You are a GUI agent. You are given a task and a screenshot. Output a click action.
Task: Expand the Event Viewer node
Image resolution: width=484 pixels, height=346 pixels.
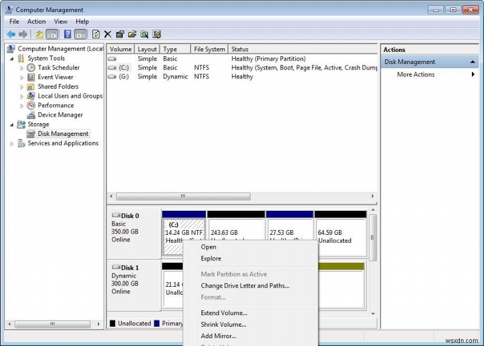pos(22,77)
